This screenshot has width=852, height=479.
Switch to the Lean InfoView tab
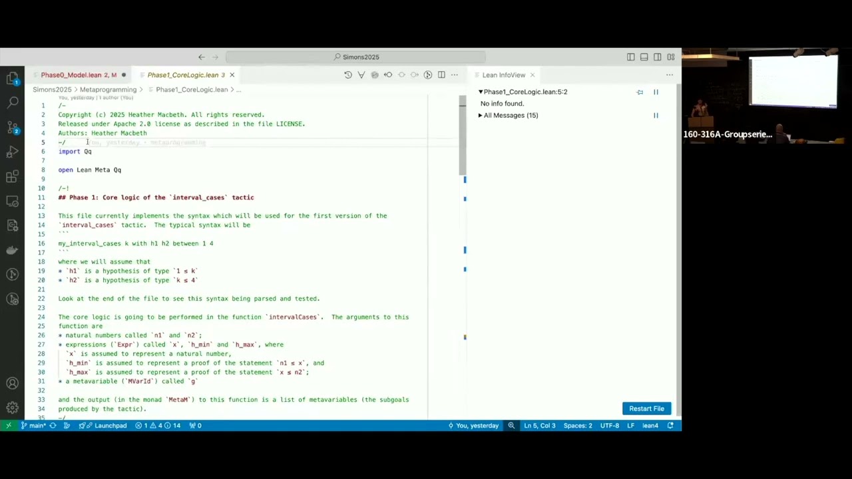[504, 75]
